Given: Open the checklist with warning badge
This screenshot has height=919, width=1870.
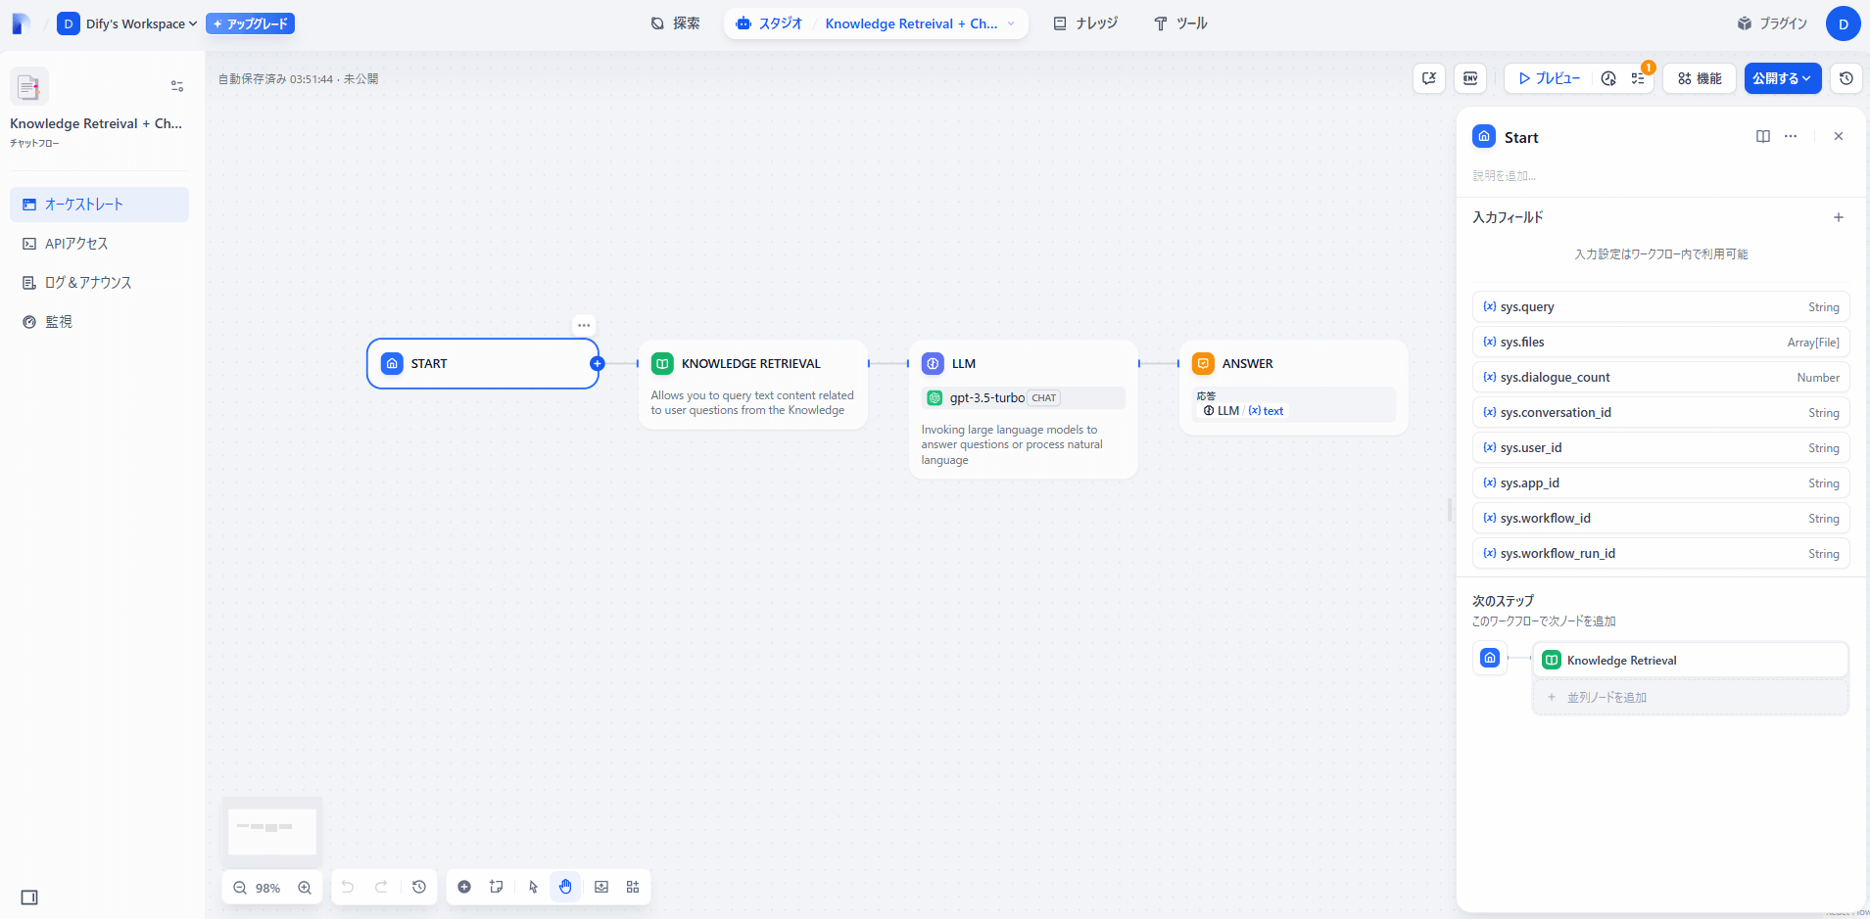Looking at the screenshot, I should [1638, 78].
